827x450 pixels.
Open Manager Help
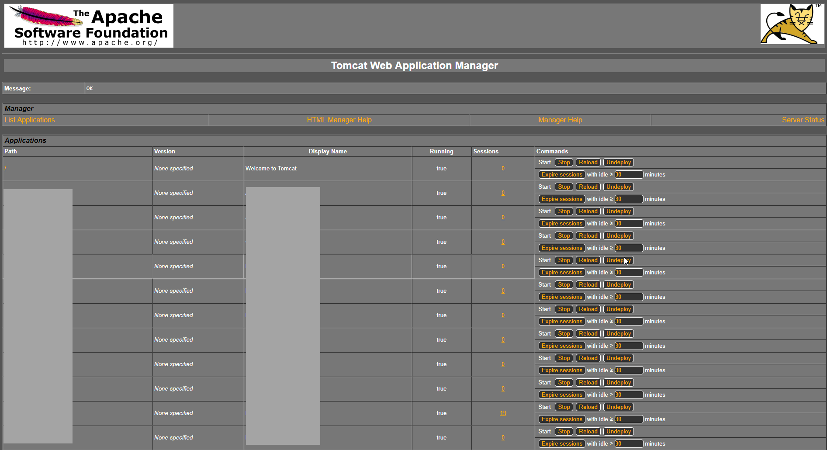coord(560,120)
